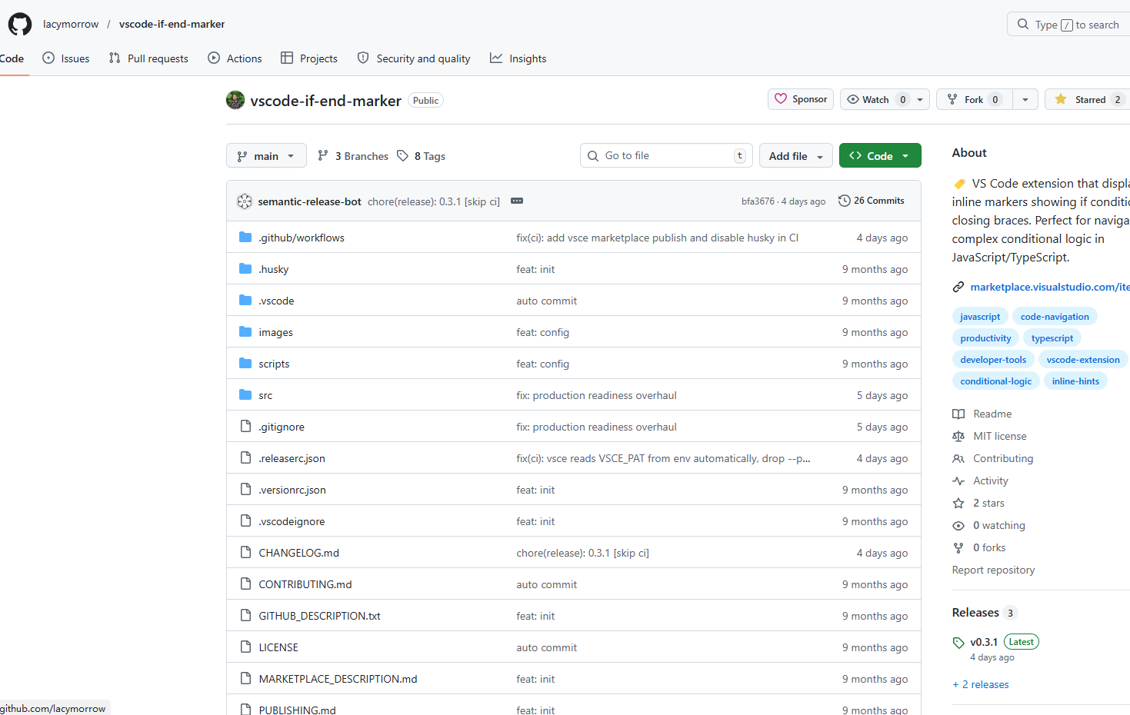1130x715 pixels.
Task: Select the inline-hints topic tag
Action: (x=1075, y=381)
